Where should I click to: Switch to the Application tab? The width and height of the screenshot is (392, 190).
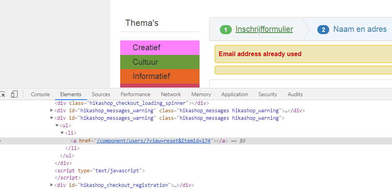tap(234, 94)
